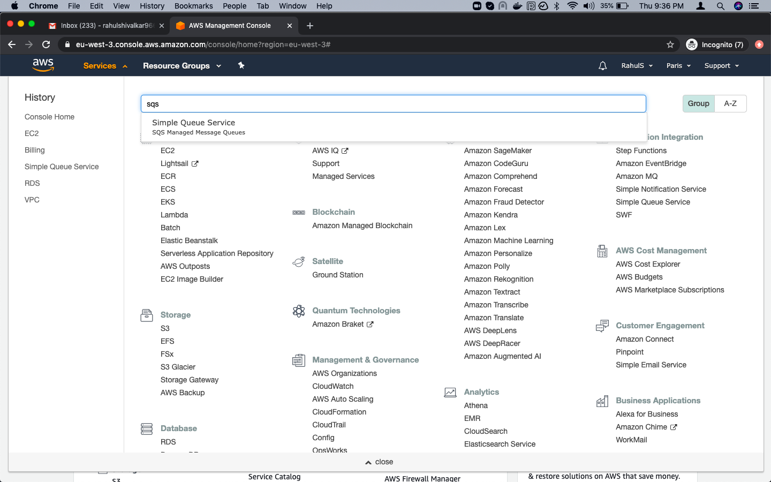Open VPC from History sidebar

coord(32,200)
